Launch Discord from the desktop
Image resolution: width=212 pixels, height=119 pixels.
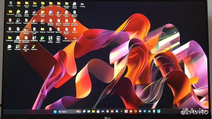click(x=51, y=12)
